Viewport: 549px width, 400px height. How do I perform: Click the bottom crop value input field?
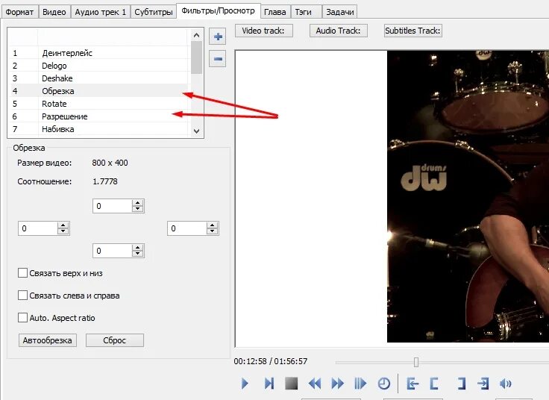tap(113, 251)
